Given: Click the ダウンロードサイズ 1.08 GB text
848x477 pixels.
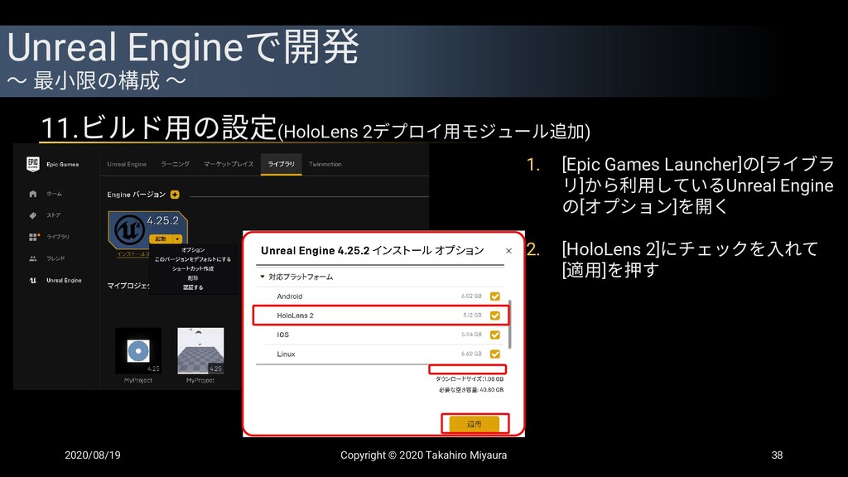Looking at the screenshot, I should (x=470, y=379).
